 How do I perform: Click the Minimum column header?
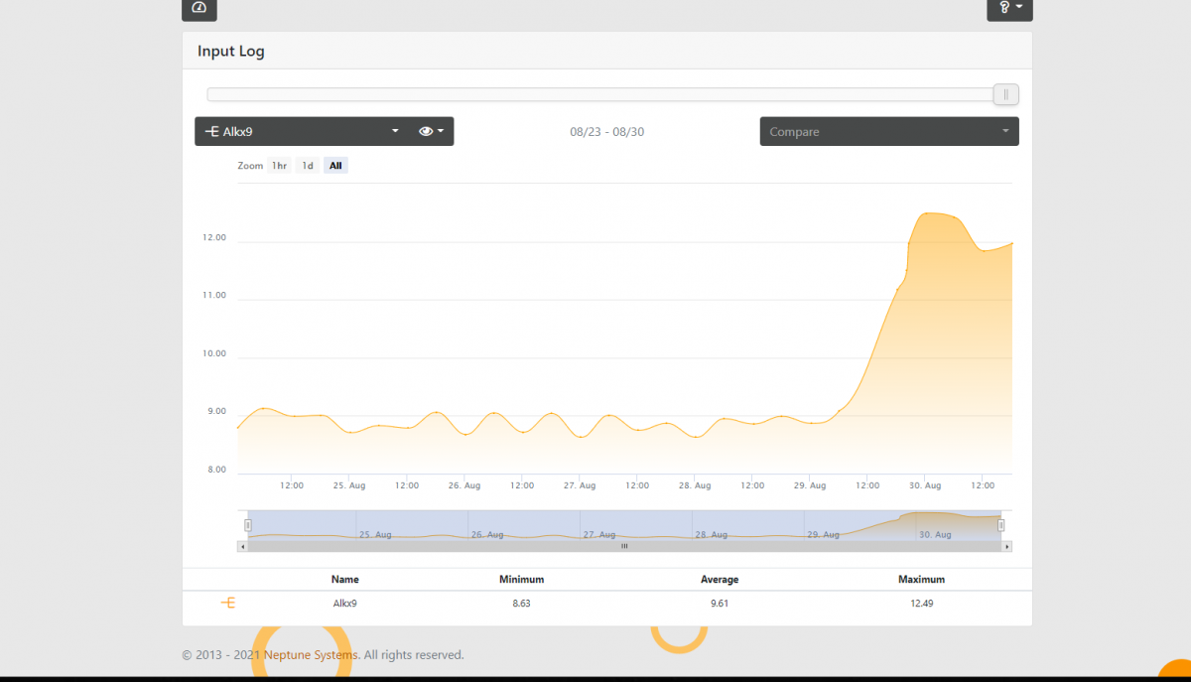521,579
